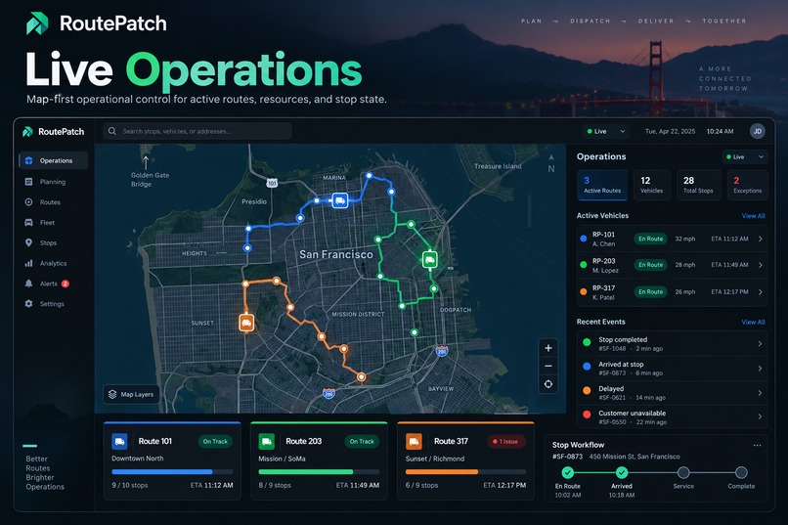Click the Settings gear icon
Image resolution: width=788 pixels, height=525 pixels.
[x=28, y=304]
